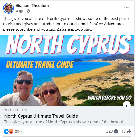Screen dimensions: 135x137
Task: Open the 320 comments count
Action: pos(109,131)
